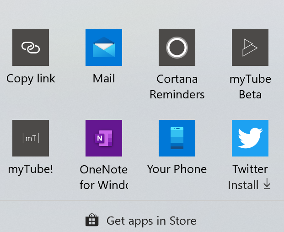
Task: Open the myTube! mT icon
Action: click(x=31, y=138)
